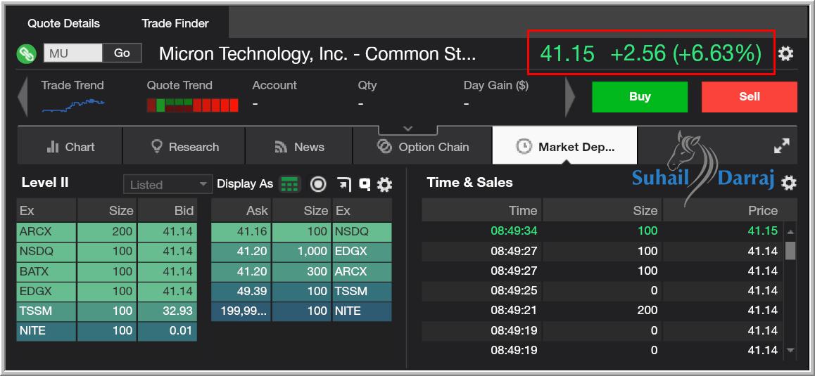Click the Trade Trend sparkline chart
Image resolution: width=815 pixels, height=376 pixels.
pyautogui.click(x=73, y=105)
